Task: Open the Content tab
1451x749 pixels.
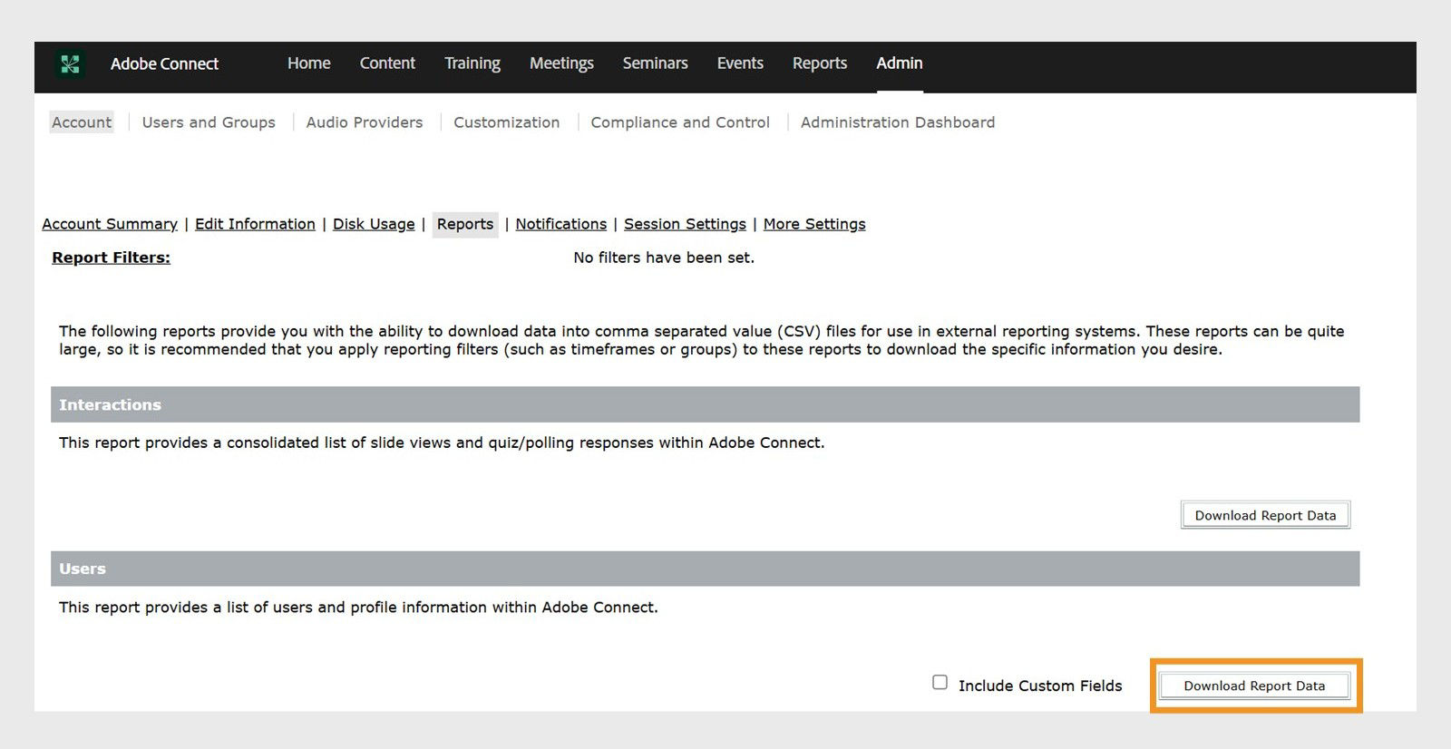Action: 387,63
